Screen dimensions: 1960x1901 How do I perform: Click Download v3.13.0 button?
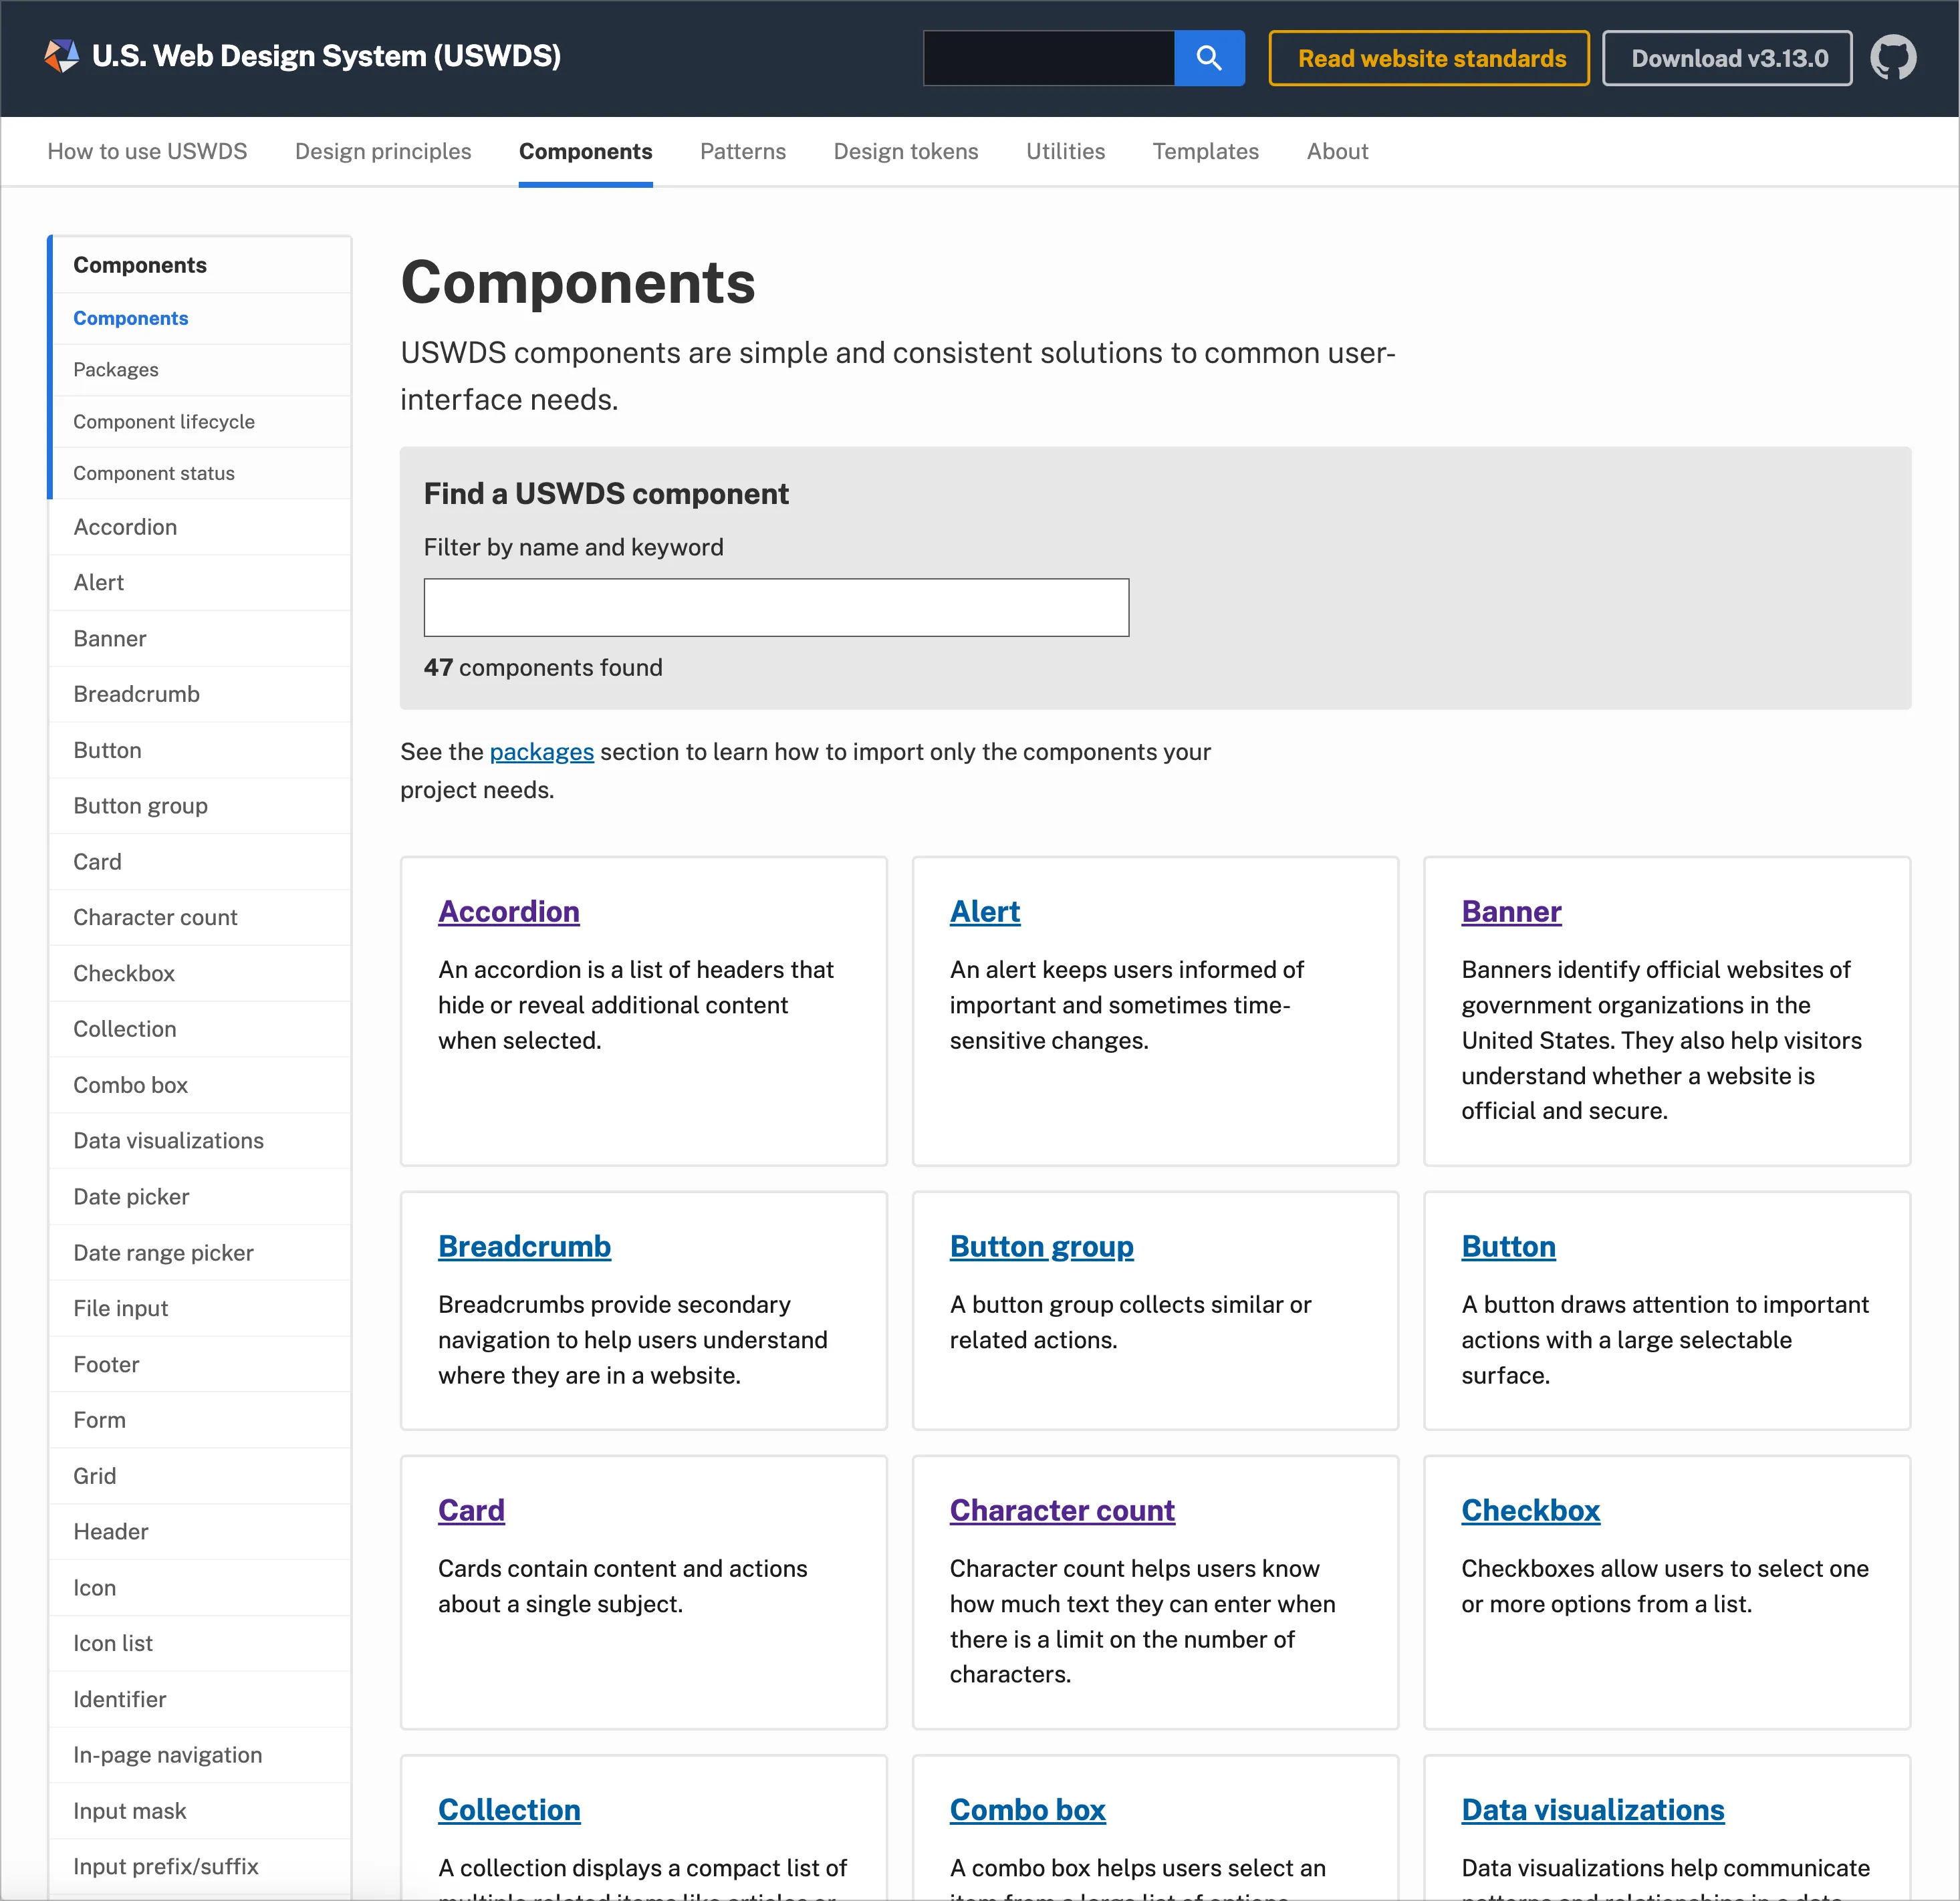pos(1727,58)
